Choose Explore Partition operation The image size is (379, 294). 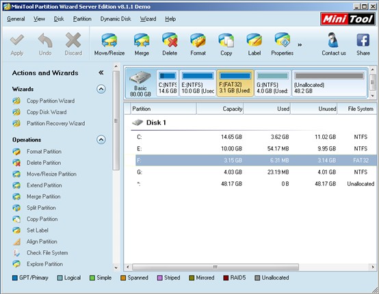[44, 264]
